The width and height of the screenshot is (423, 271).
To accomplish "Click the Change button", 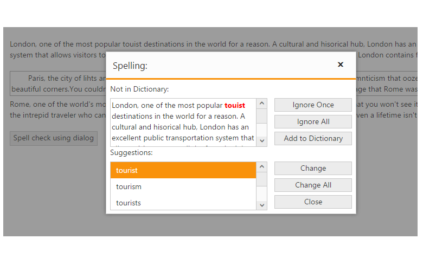I will pyautogui.click(x=313, y=169).
